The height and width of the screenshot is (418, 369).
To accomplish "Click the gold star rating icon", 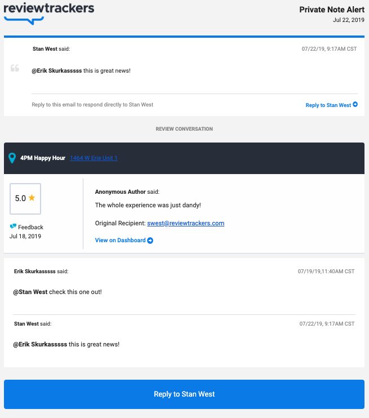I will tap(32, 198).
